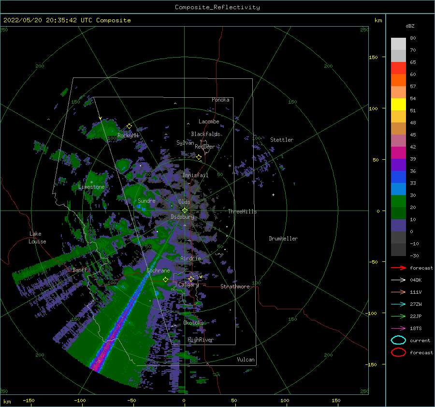
Task: Click the HighRiver label
Action: click(201, 340)
